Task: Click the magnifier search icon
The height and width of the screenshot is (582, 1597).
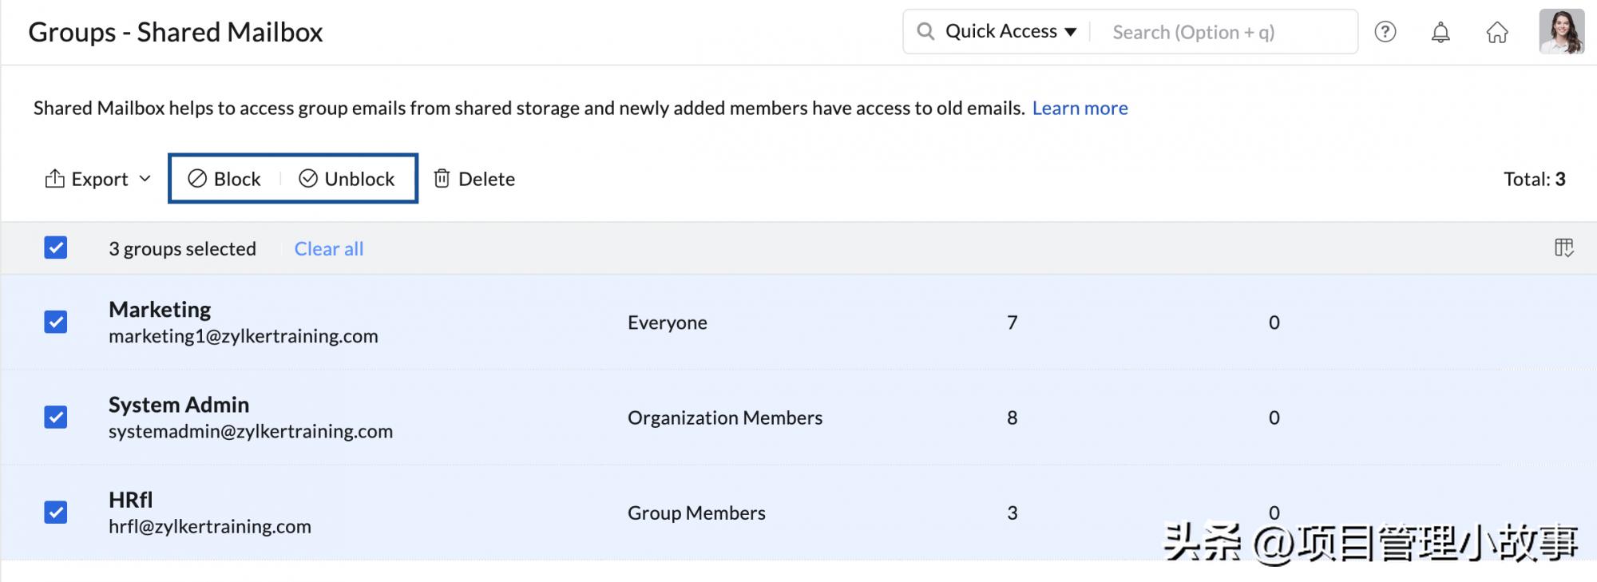Action: click(x=925, y=31)
